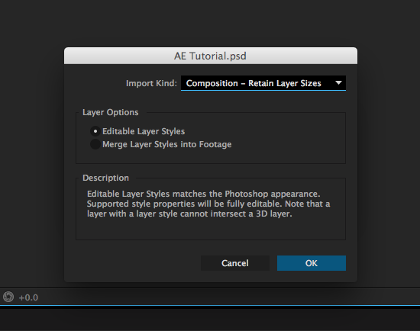Click the 'Layer Options' group heading
The height and width of the screenshot is (331, 420).
coord(111,112)
